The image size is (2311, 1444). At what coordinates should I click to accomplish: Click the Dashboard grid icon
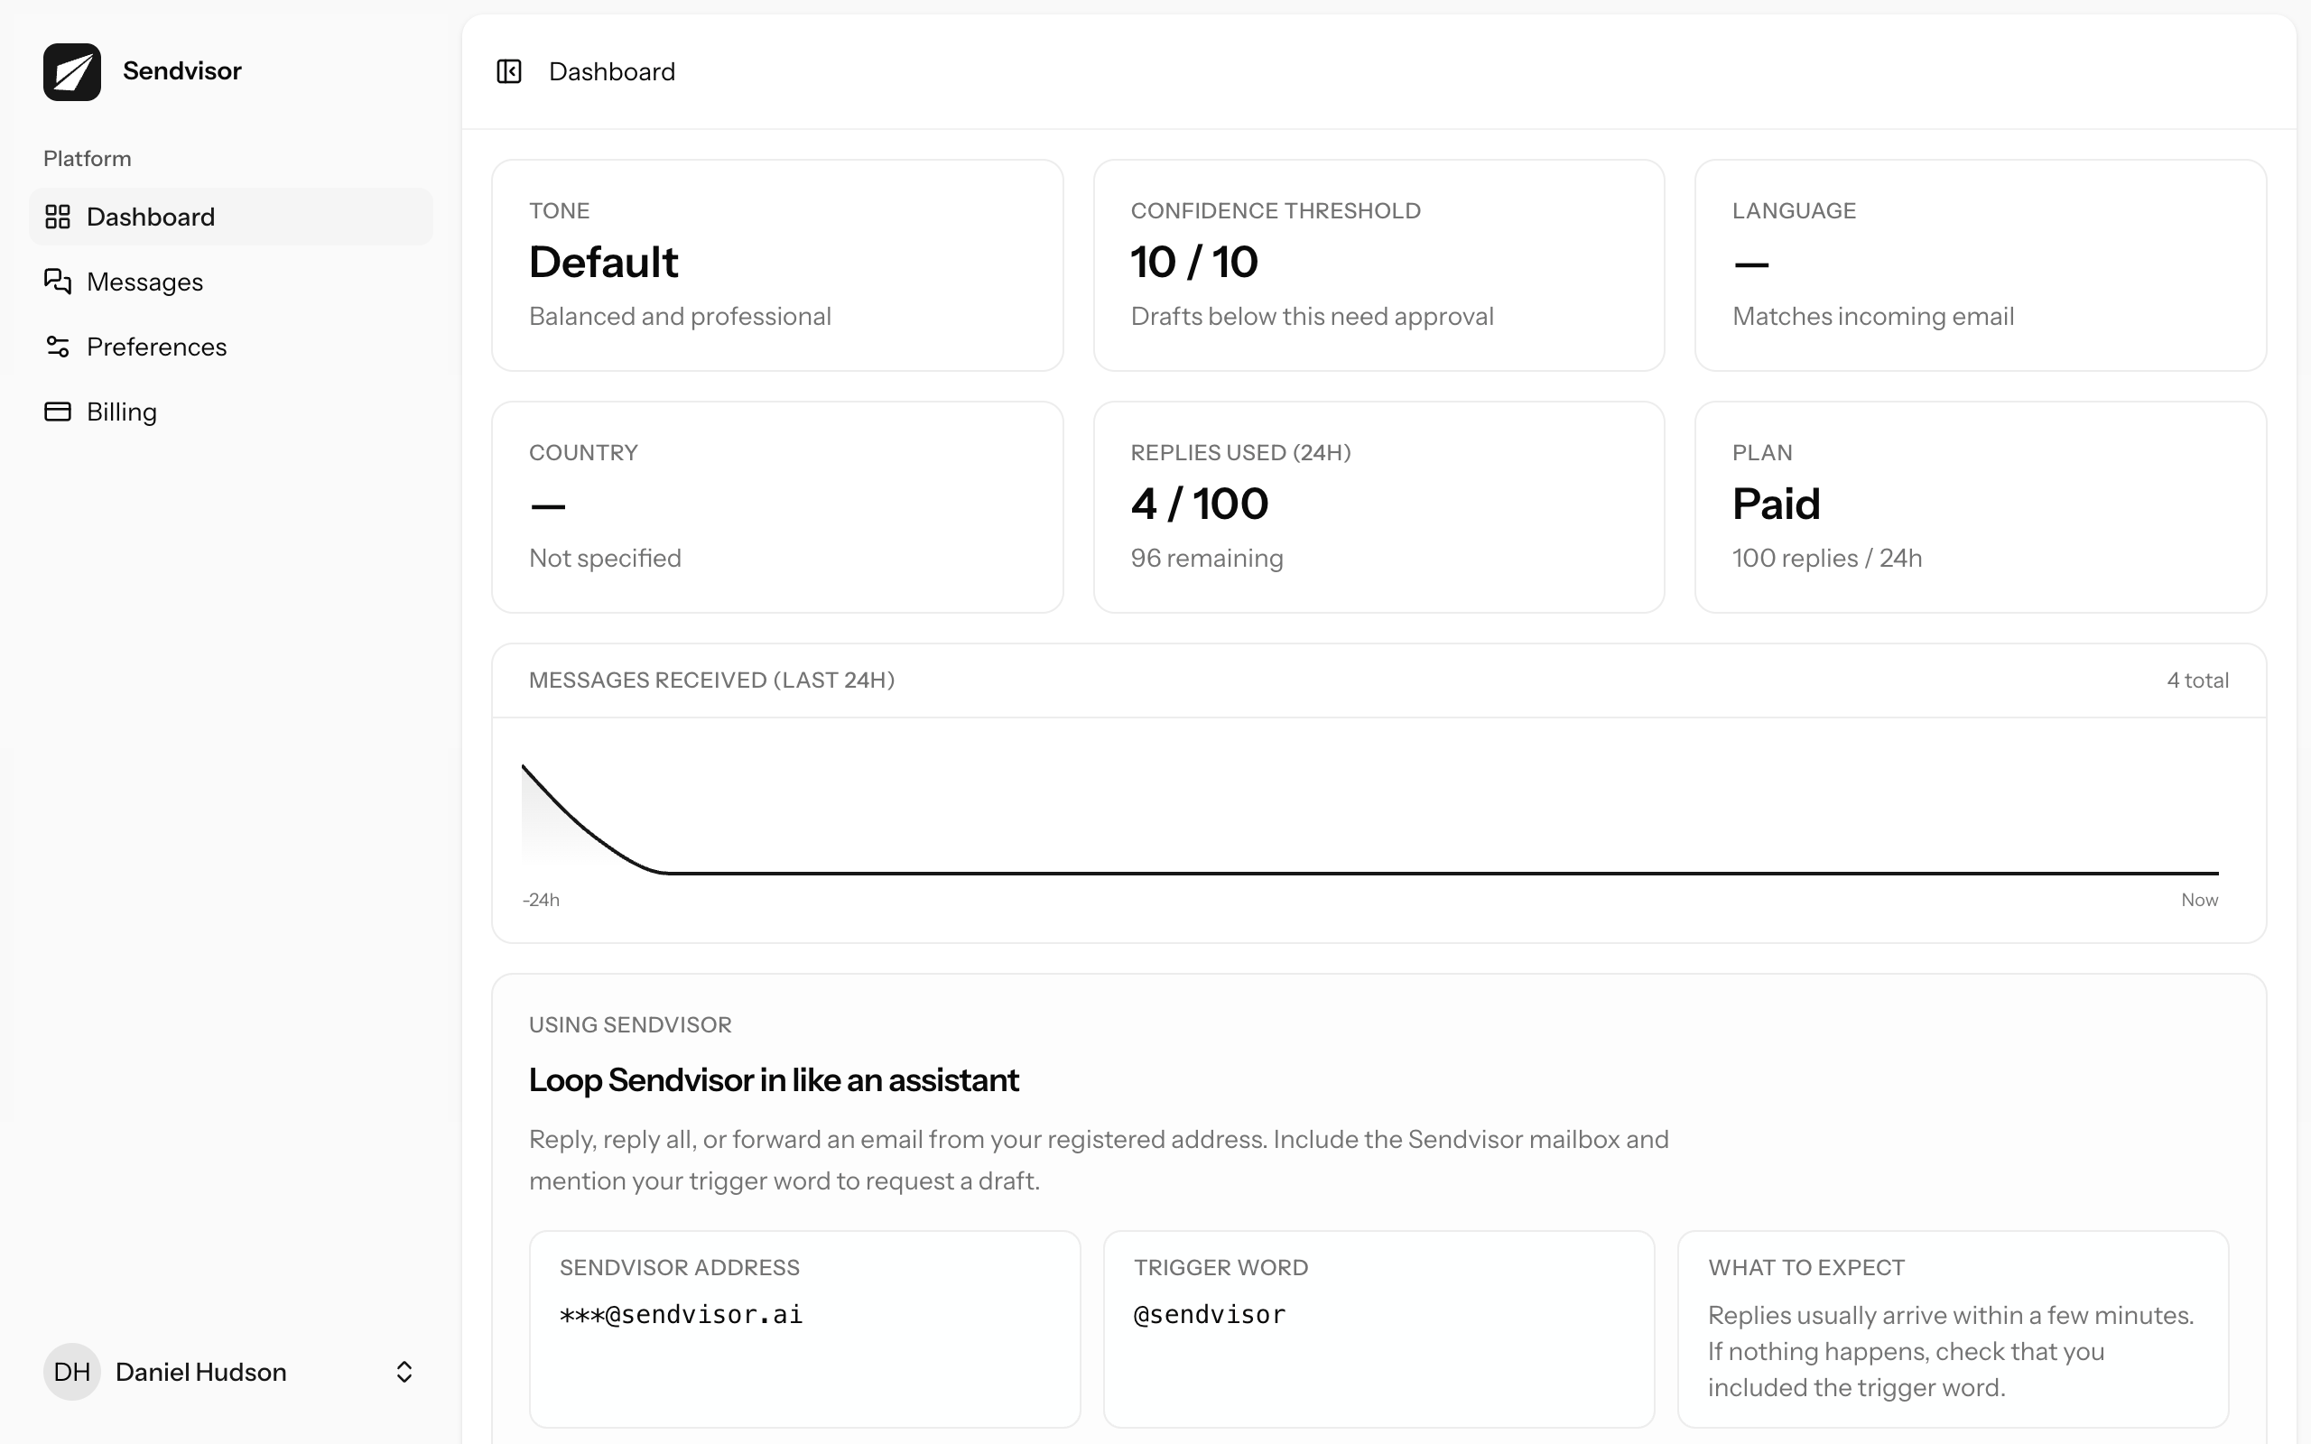[x=59, y=217]
